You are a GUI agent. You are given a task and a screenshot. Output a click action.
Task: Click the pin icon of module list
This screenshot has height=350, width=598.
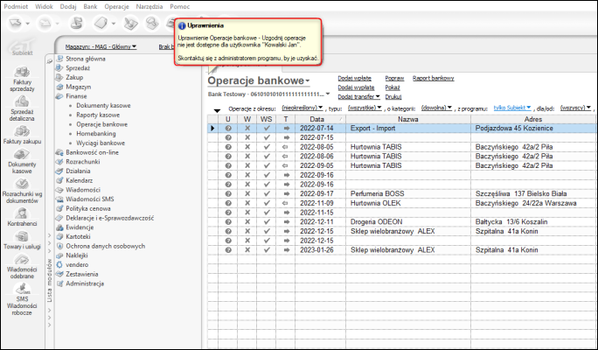pyautogui.click(x=50, y=61)
